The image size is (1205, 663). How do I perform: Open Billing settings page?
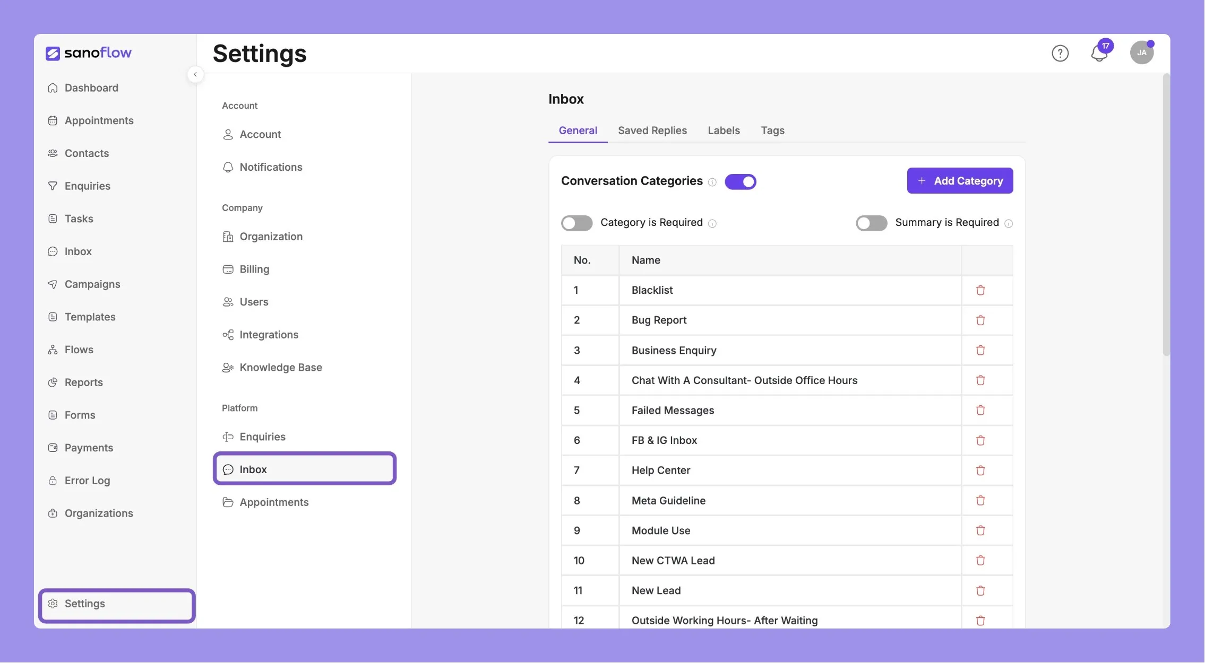coord(246,269)
